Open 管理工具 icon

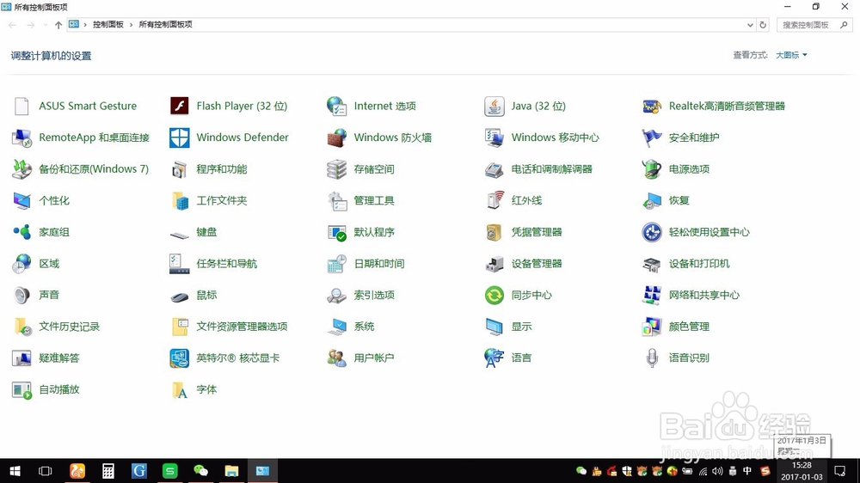[336, 200]
